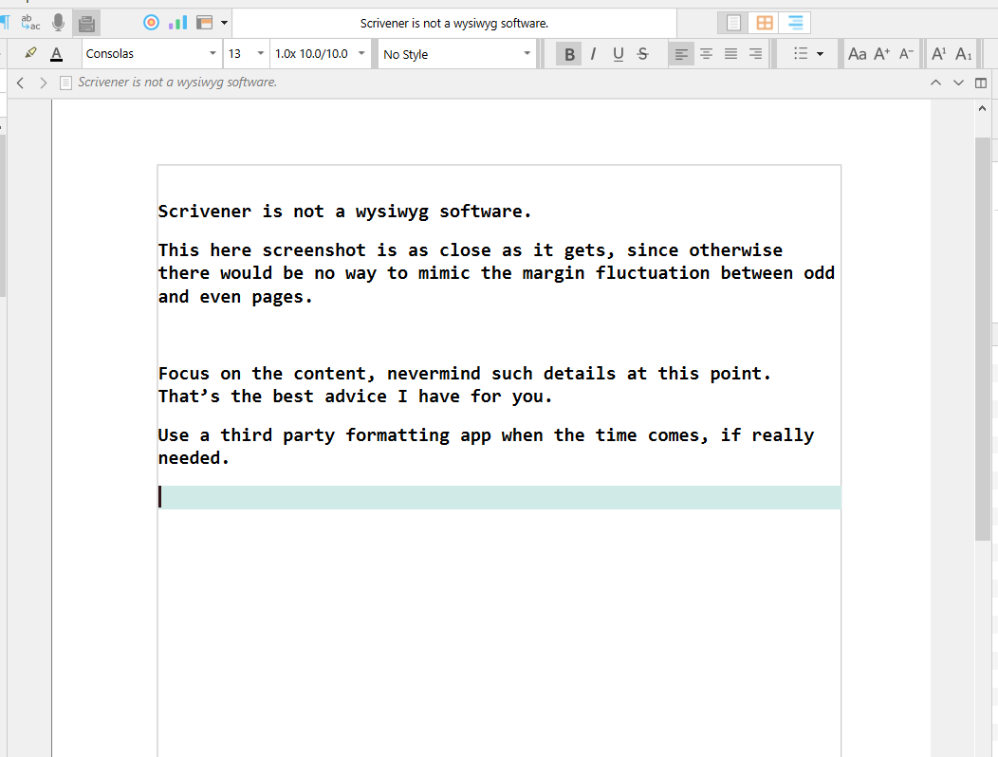Open writing statistics bar chart icon
The height and width of the screenshot is (757, 998).
[177, 23]
